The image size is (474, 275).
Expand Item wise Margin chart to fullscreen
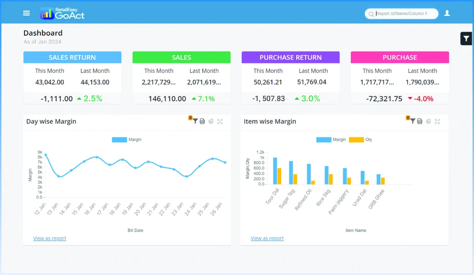point(437,121)
